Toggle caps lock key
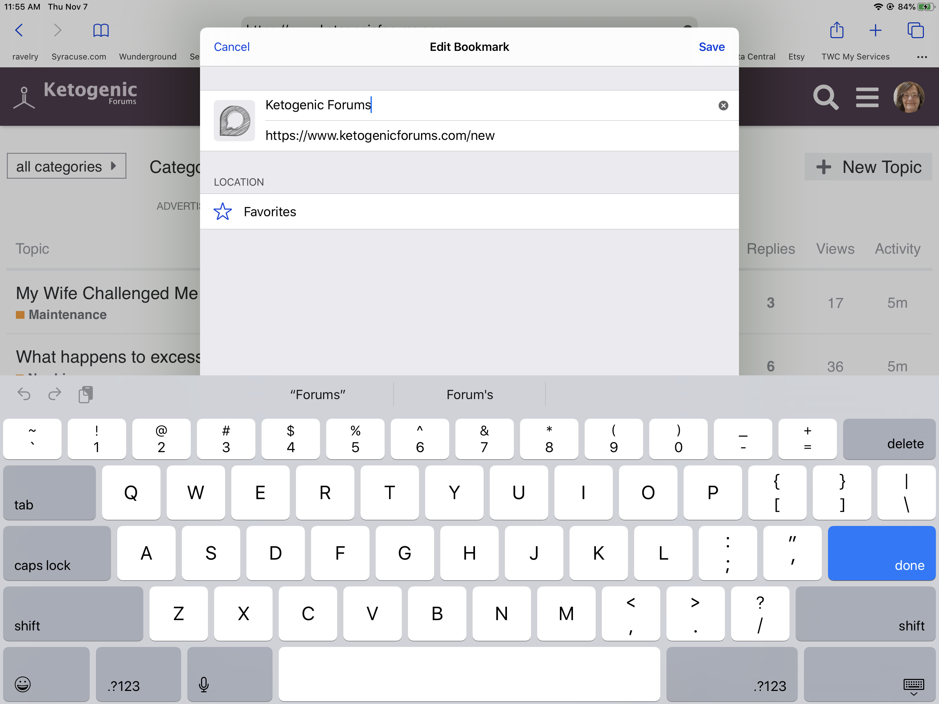939x704 pixels. (x=57, y=553)
